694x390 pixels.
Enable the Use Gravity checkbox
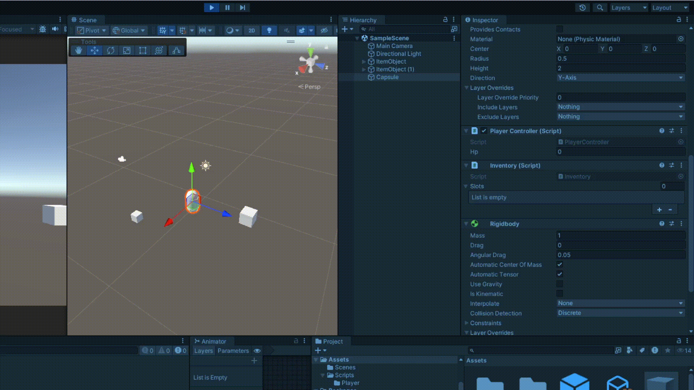pos(560,284)
